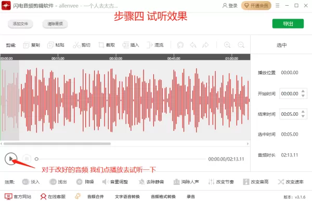Open the hamburger menu
Image resolution: width=312 pixels, height=201 pixels.
(x=278, y=6)
